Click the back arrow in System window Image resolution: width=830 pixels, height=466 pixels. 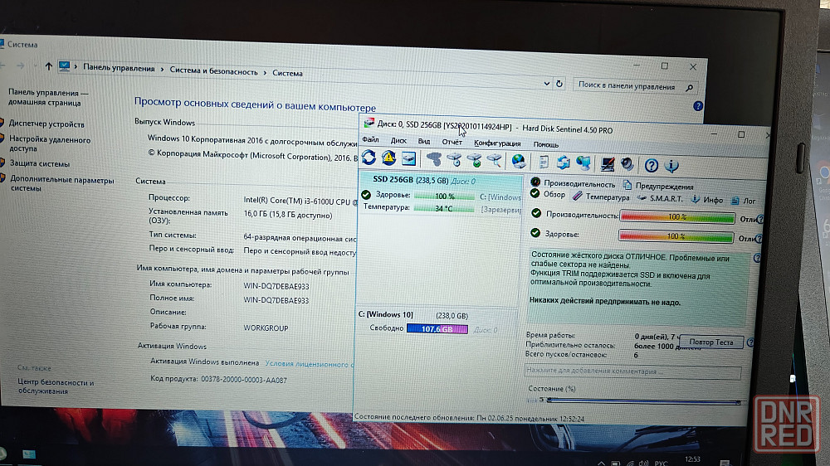(2, 65)
